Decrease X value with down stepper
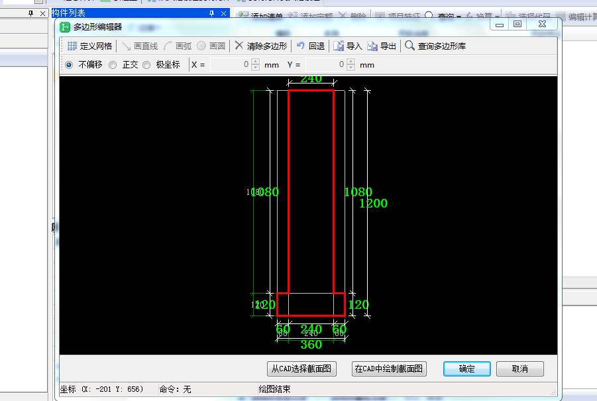Viewport: 597px width, 401px height. tap(256, 68)
